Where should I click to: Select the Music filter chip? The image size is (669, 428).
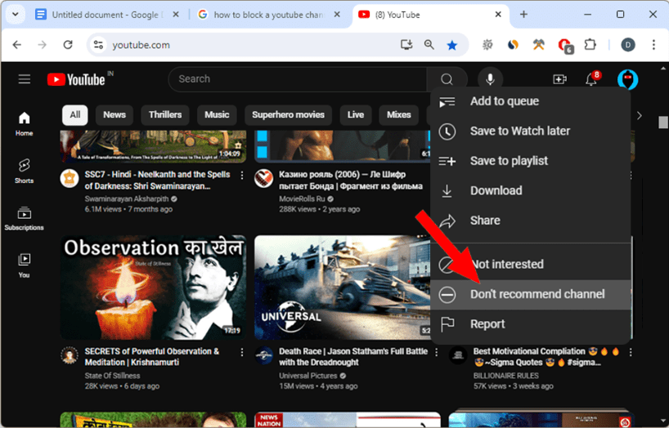click(x=217, y=115)
